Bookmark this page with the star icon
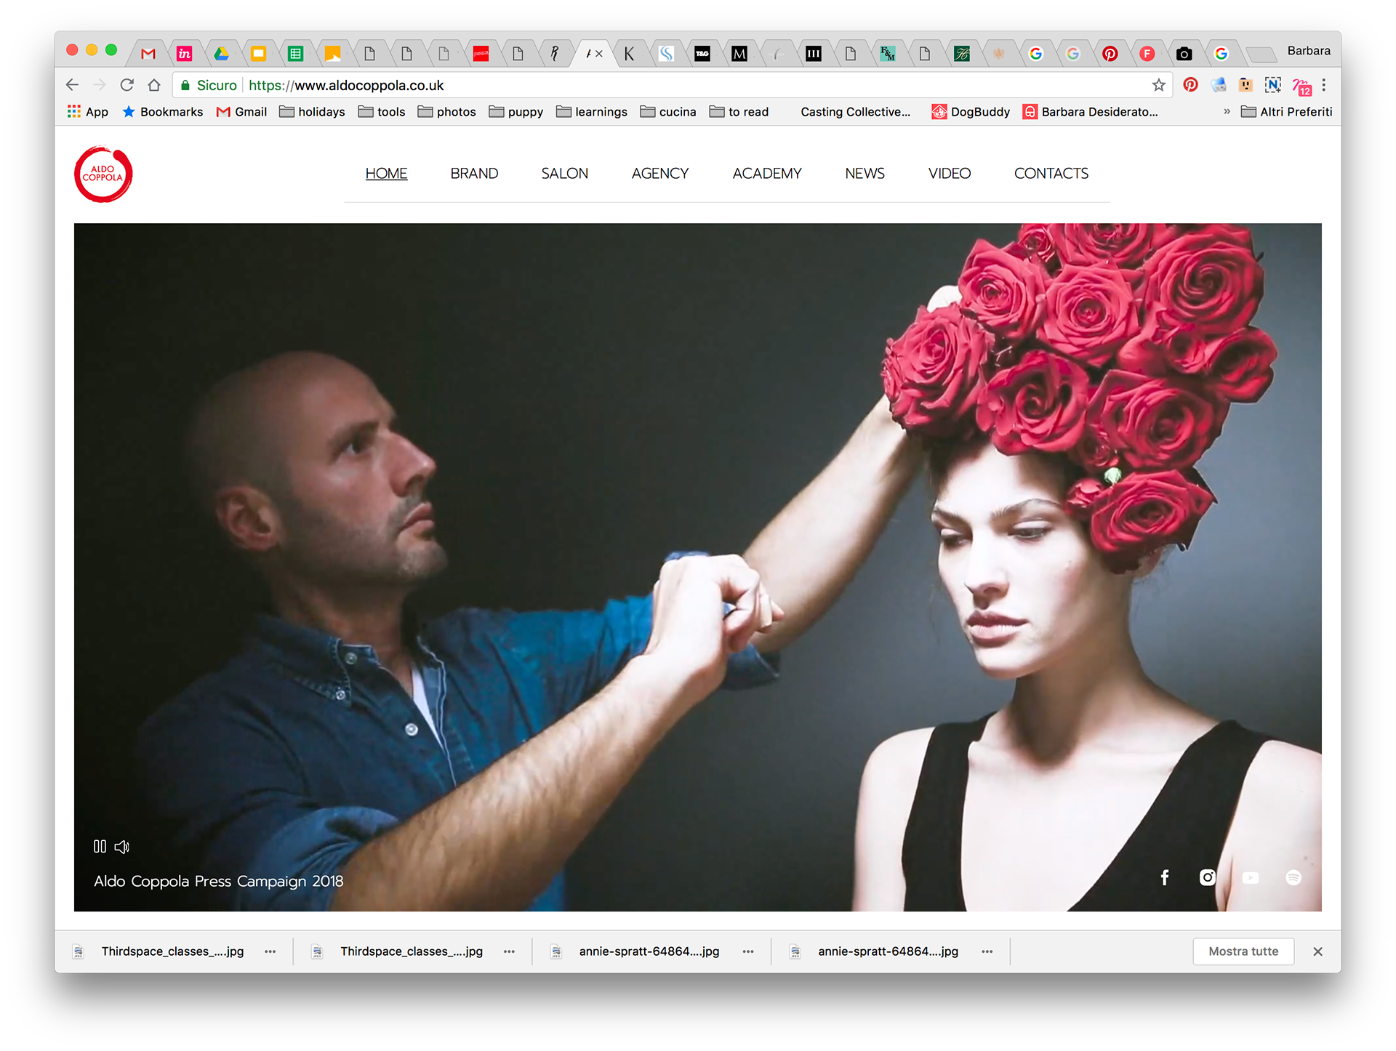The width and height of the screenshot is (1396, 1051). coord(1159,85)
